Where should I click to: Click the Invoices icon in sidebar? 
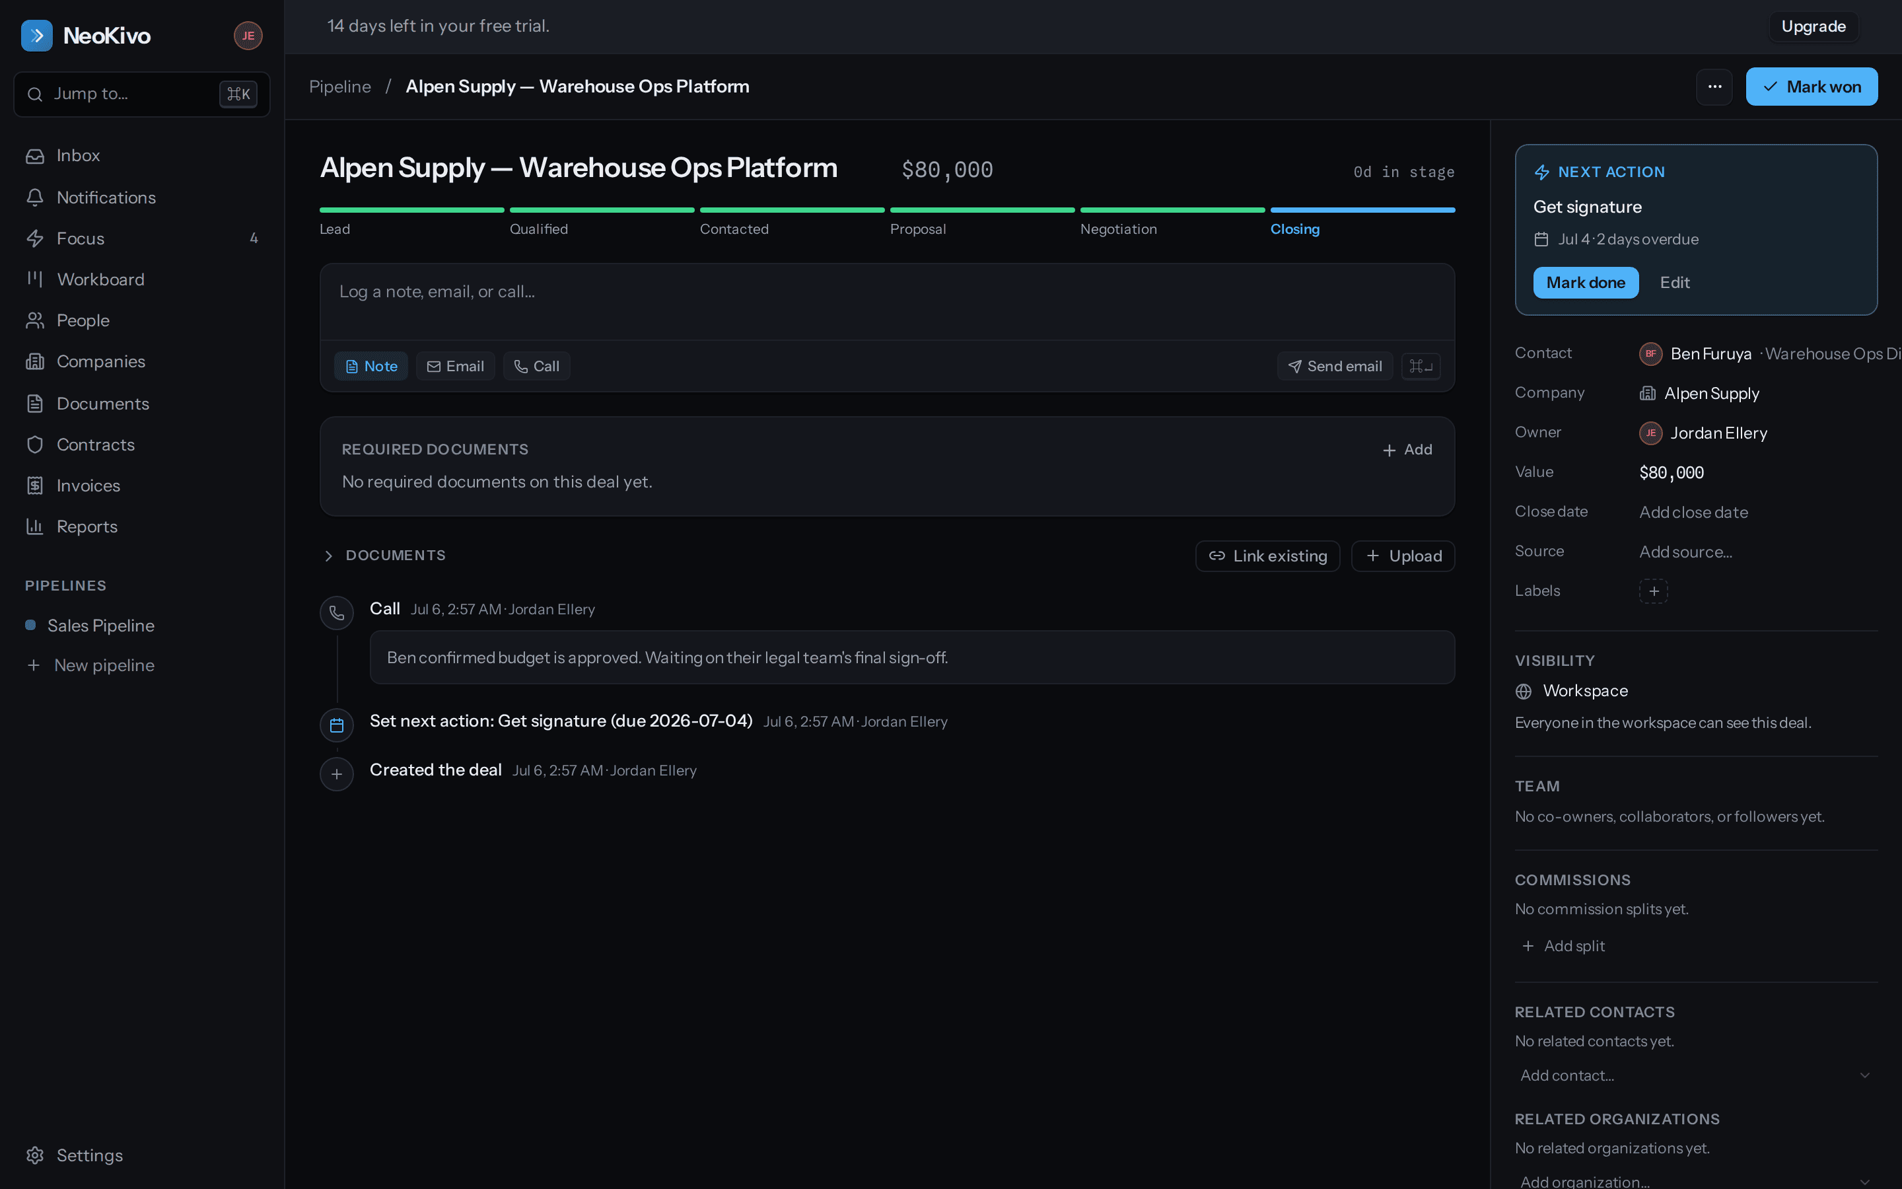click(34, 486)
